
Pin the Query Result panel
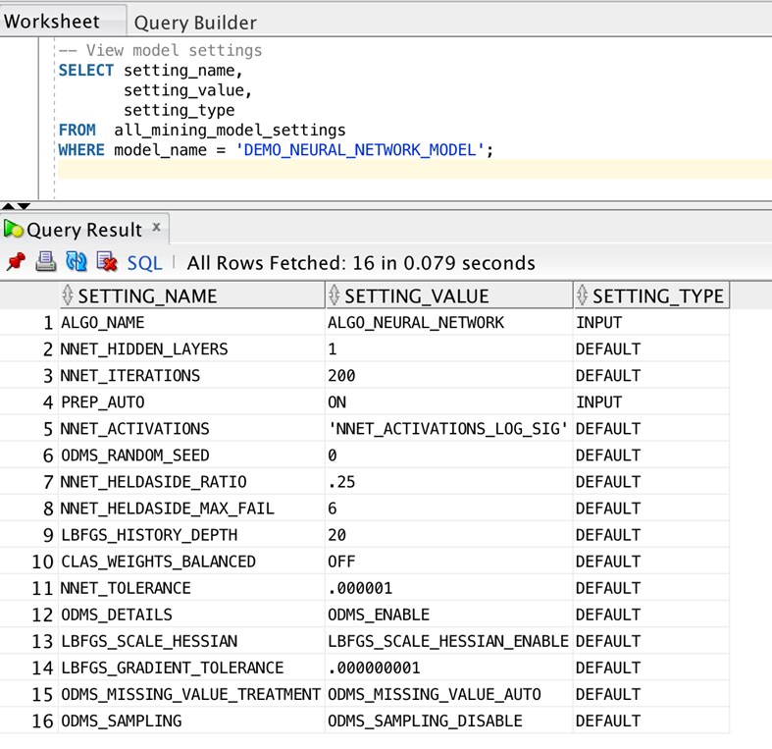coord(15,262)
